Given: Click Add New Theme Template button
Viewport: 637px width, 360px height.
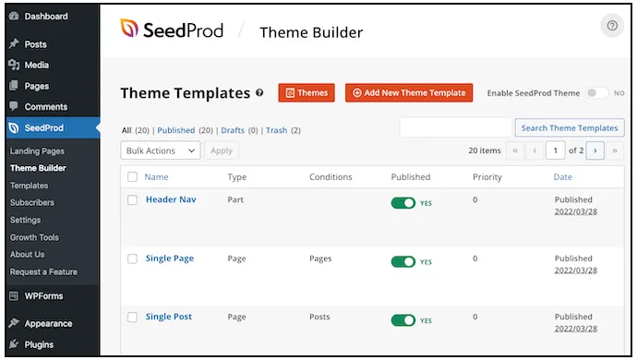Looking at the screenshot, I should click(409, 93).
